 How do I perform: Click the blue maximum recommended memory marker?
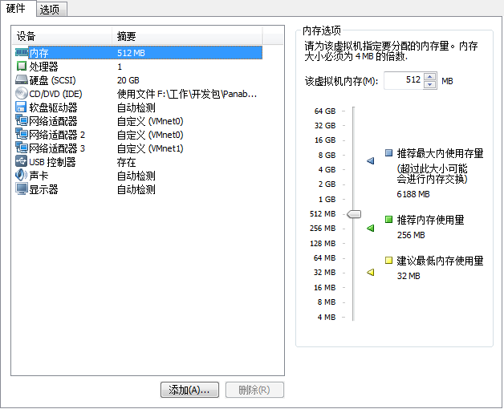(x=371, y=160)
